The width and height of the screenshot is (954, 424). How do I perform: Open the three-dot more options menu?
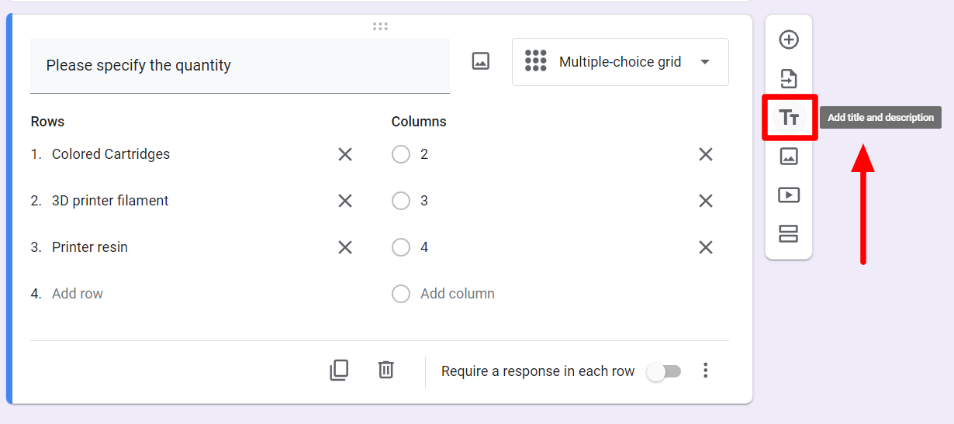click(705, 371)
